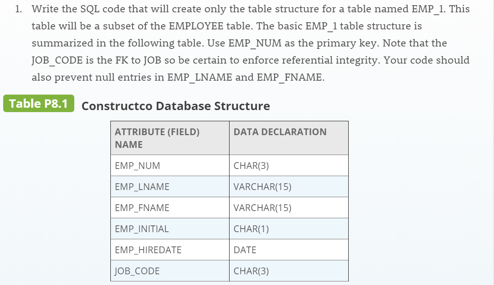Viewport: 494px width, 285px height.
Task: Click the DATE data declaration cell
Action: (x=289, y=250)
